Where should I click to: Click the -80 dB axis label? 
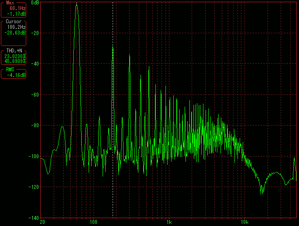35,125
